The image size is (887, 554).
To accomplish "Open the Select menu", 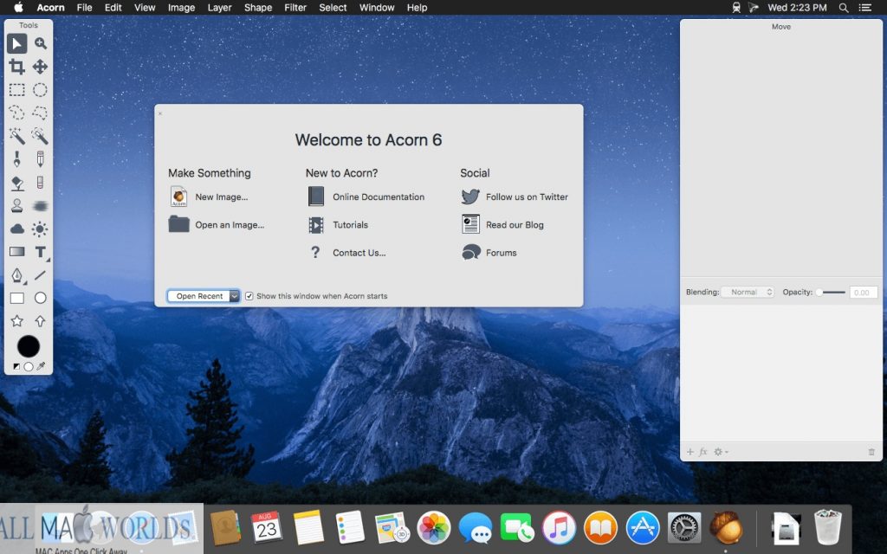I will (333, 7).
